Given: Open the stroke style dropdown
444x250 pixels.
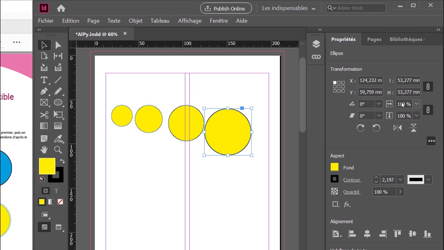Looking at the screenshot, I should [x=428, y=180].
